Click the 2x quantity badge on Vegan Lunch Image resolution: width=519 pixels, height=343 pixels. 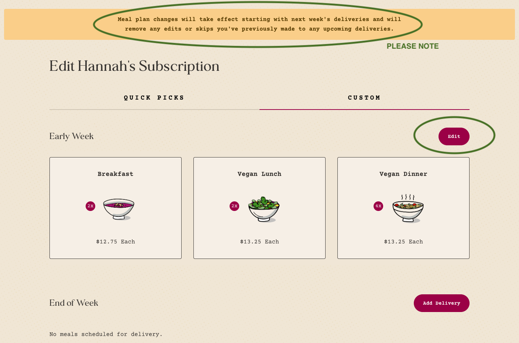(234, 206)
